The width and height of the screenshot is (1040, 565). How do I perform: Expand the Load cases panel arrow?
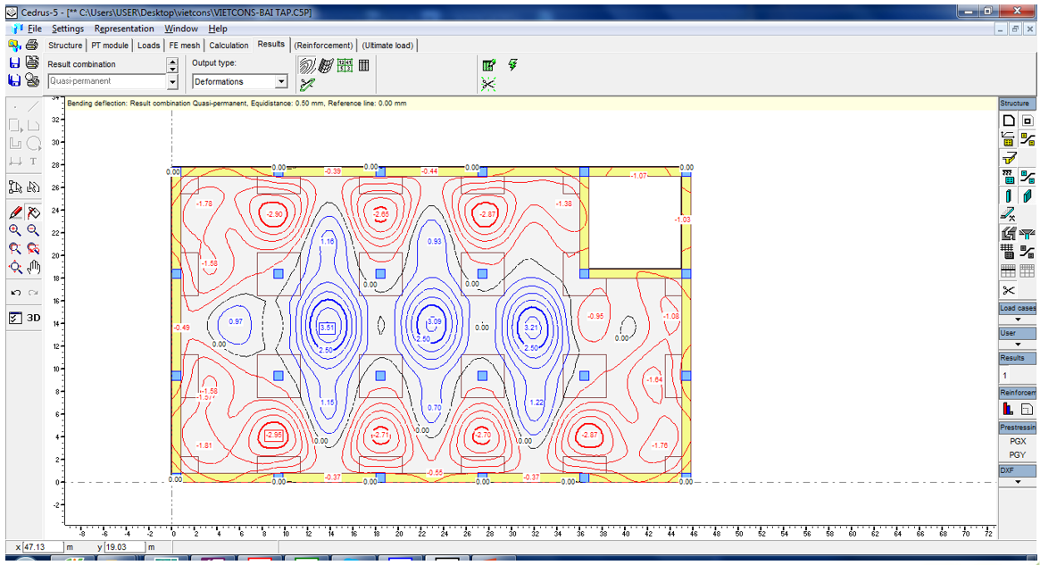pyautogui.click(x=1018, y=320)
